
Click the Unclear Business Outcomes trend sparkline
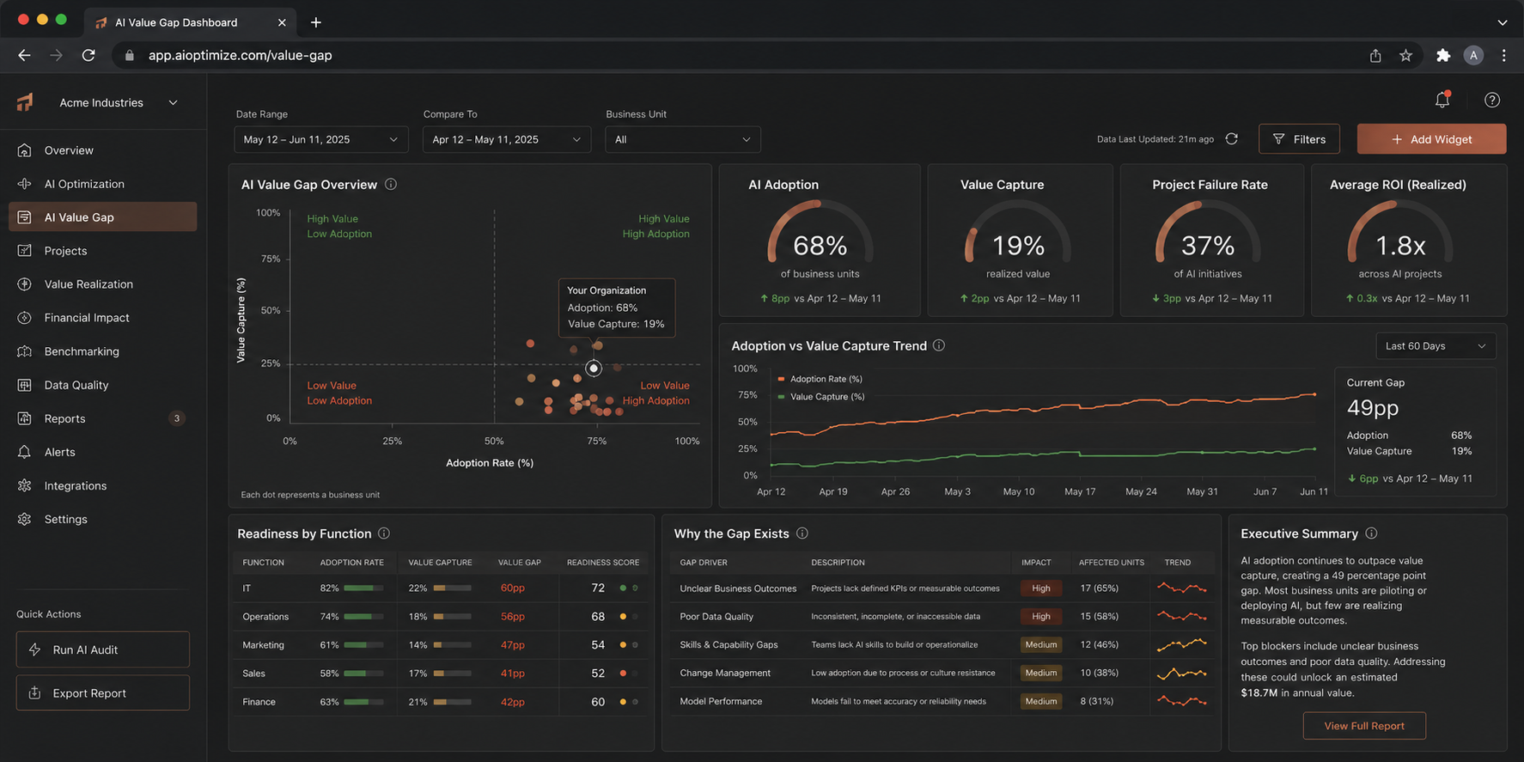pyautogui.click(x=1182, y=588)
